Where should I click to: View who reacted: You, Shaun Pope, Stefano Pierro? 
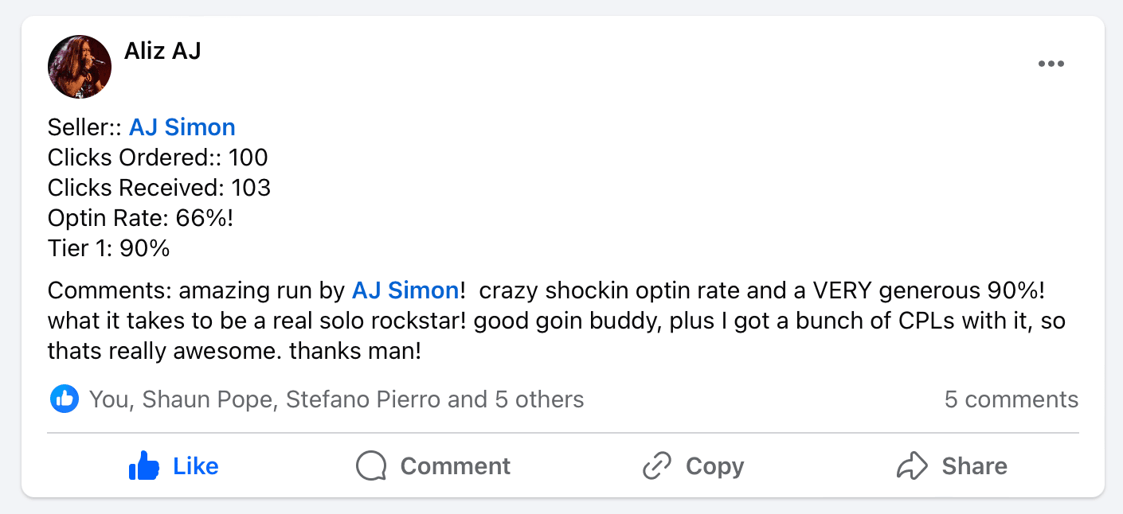(336, 399)
